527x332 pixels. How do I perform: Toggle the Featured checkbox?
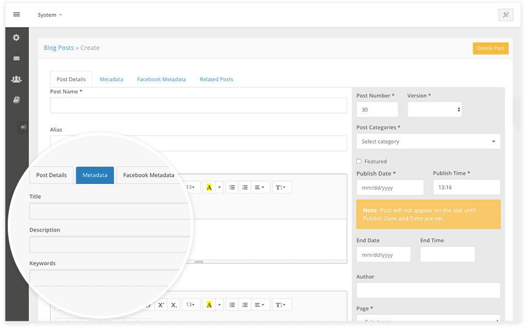(x=359, y=161)
